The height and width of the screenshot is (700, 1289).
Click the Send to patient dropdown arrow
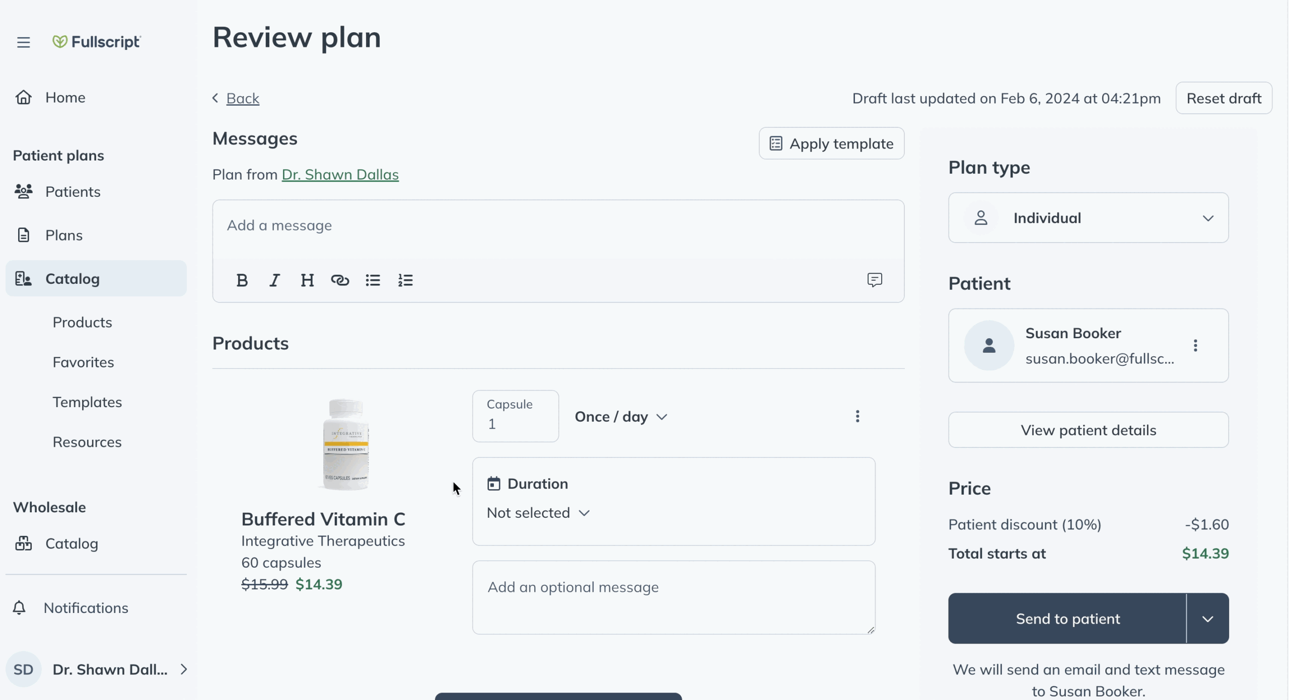(x=1207, y=618)
